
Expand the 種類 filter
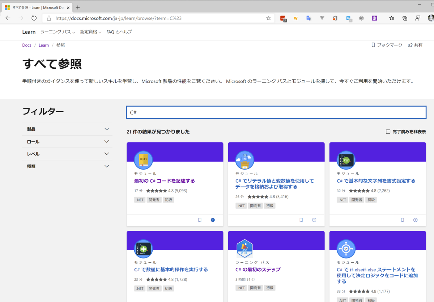tap(67, 166)
